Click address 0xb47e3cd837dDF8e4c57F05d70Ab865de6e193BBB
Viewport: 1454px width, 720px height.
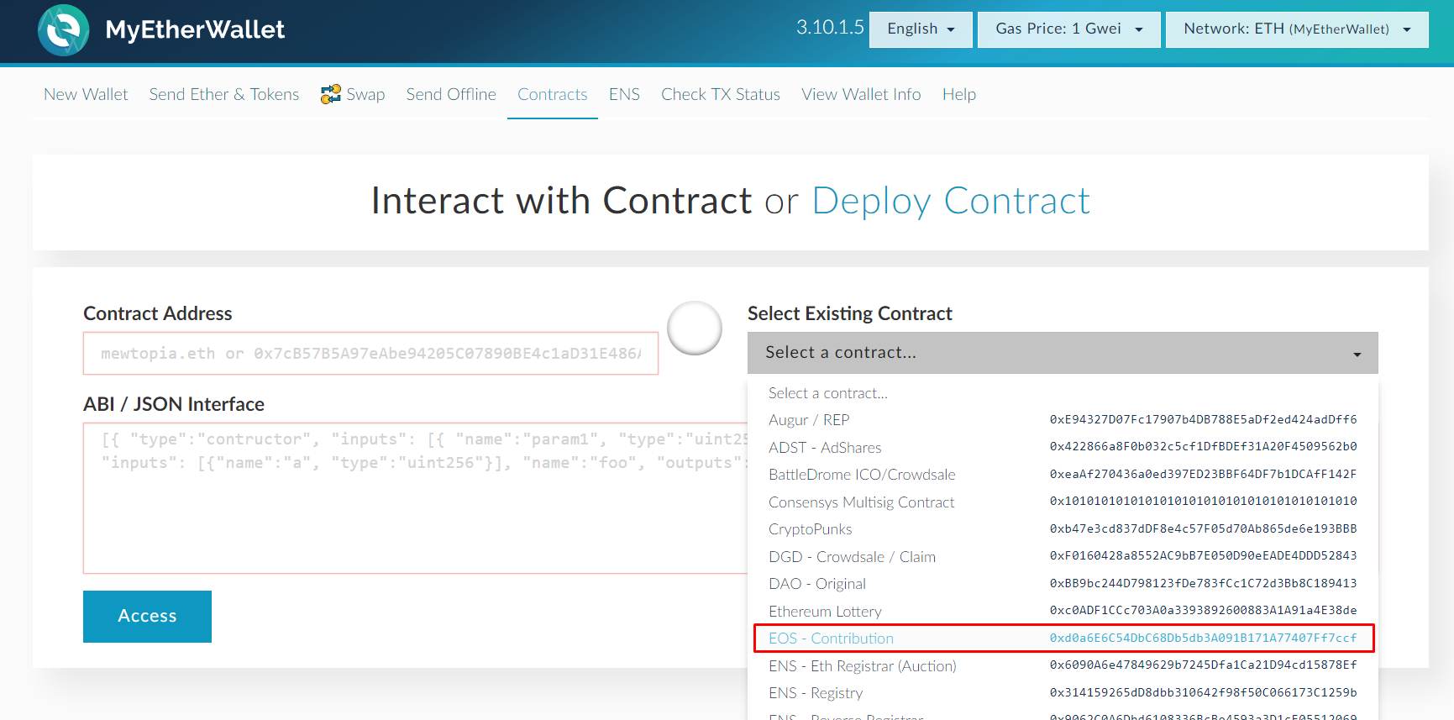[x=1203, y=528]
